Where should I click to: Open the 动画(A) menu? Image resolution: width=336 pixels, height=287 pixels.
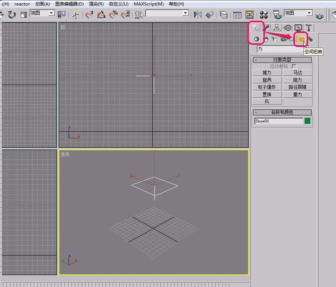(x=42, y=4)
